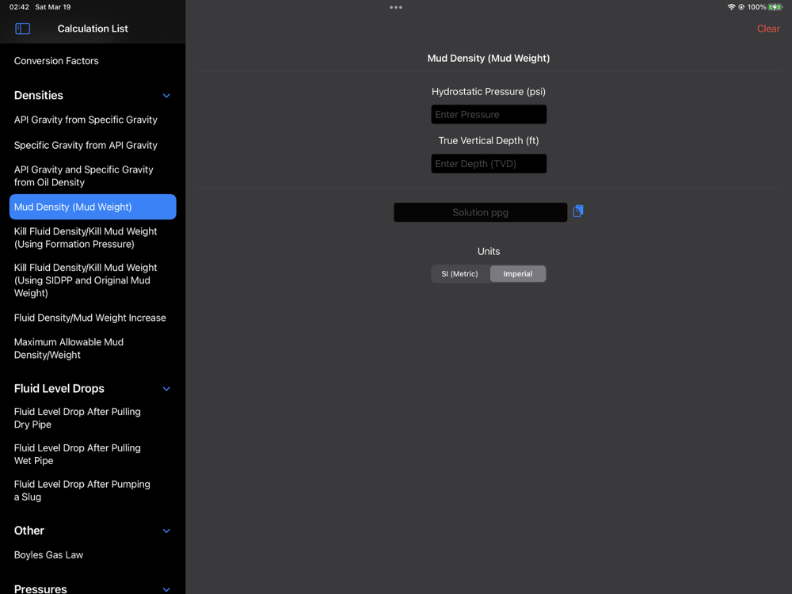This screenshot has width=792, height=594.
Task: Copy the solution with clipboard icon
Action: (x=578, y=211)
